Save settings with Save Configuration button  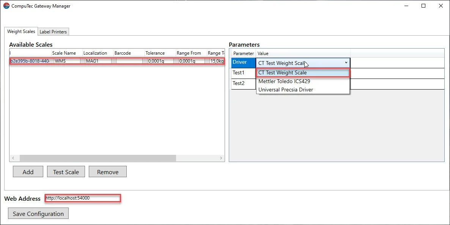pyautogui.click(x=38, y=214)
